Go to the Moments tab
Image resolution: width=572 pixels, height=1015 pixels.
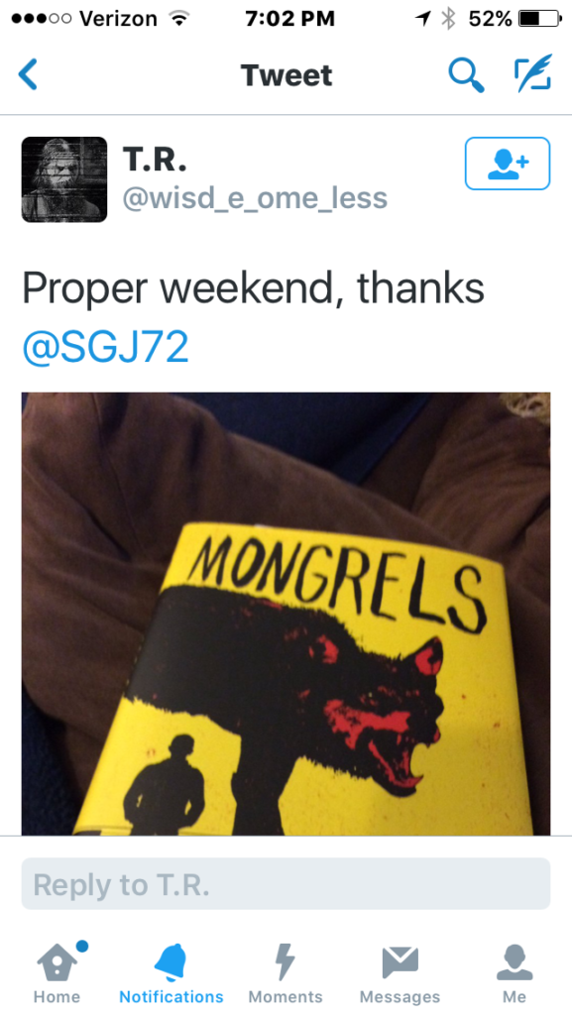point(286,972)
